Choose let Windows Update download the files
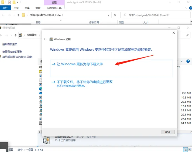 [111, 68]
